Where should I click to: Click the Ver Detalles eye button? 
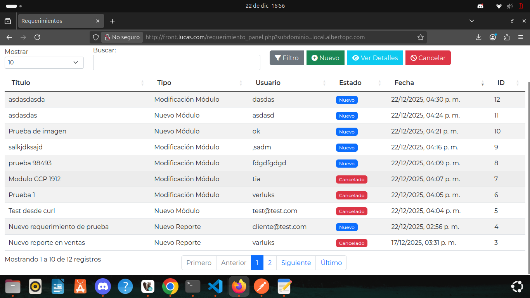tap(375, 58)
